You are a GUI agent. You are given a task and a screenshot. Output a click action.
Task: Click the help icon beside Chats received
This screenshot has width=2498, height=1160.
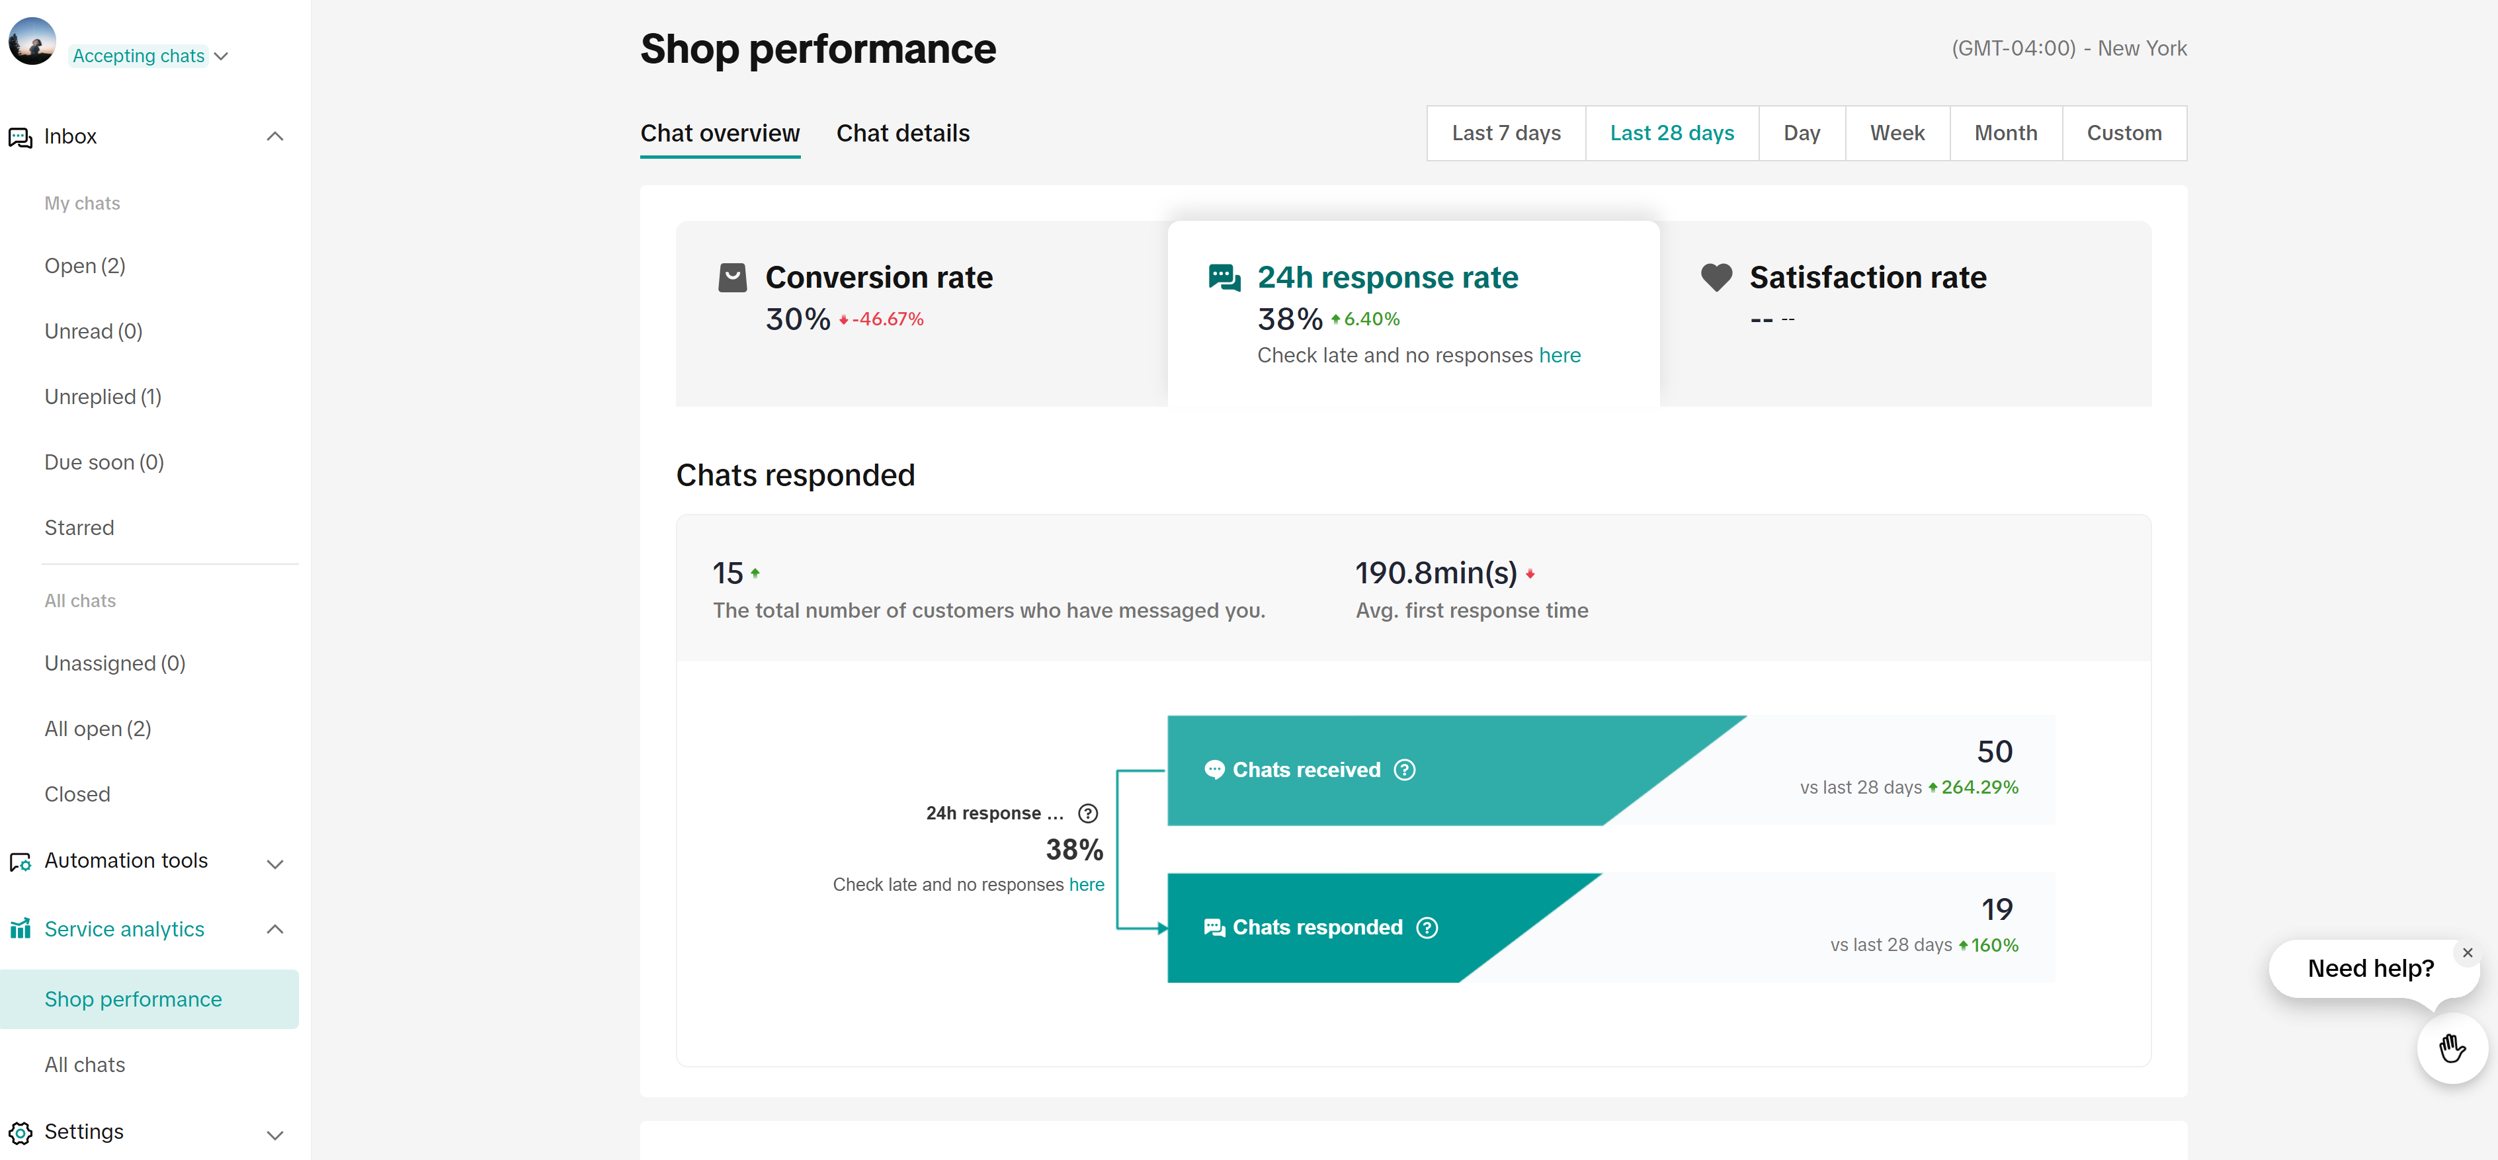[x=1404, y=770]
